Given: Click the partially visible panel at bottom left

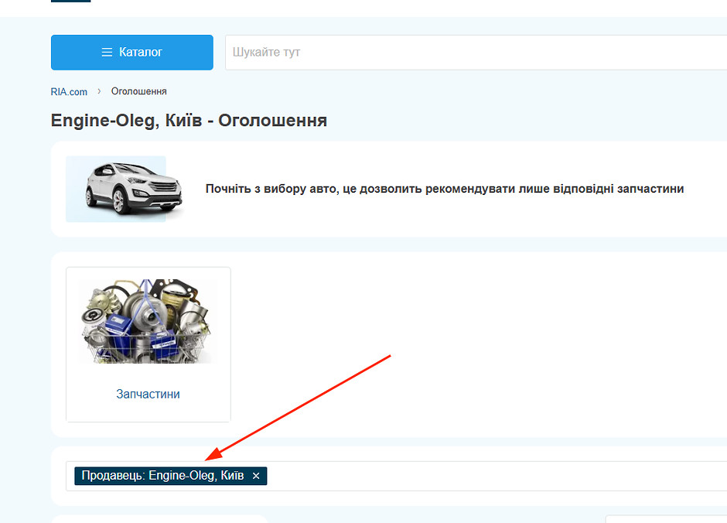Looking at the screenshot, I should 159,519.
